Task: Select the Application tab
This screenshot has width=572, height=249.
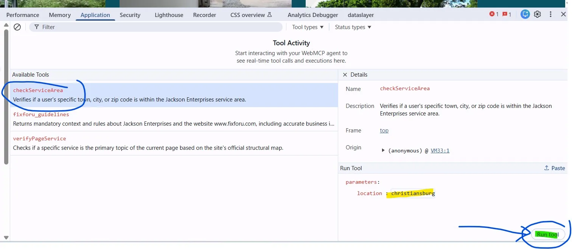Action: coord(95,15)
